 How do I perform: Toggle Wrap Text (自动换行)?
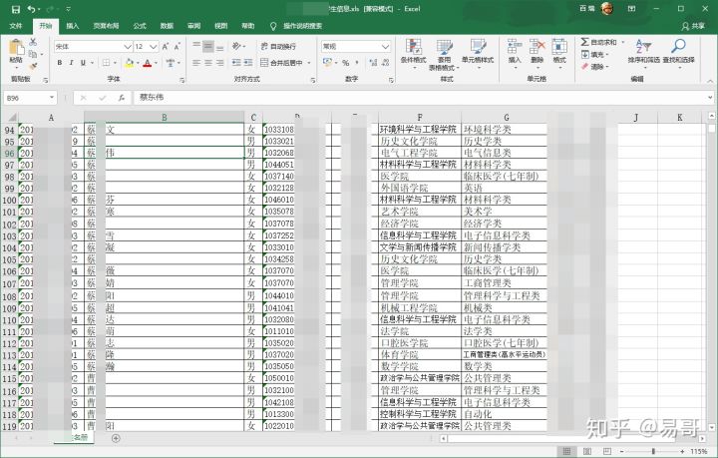(276, 47)
